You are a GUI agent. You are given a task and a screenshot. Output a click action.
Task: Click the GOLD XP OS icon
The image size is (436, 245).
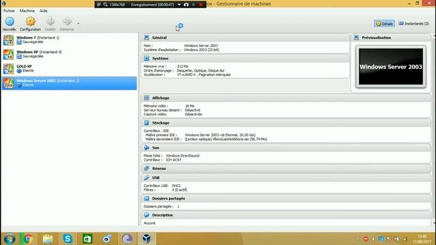coord(8,69)
